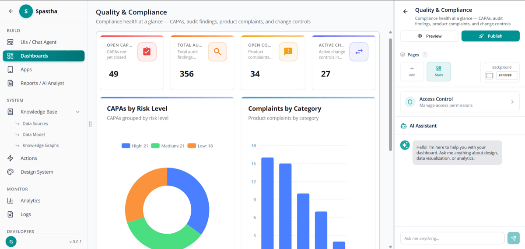525x249 pixels.
Task: Click the scrollbar down arrow
Action: tap(390, 247)
